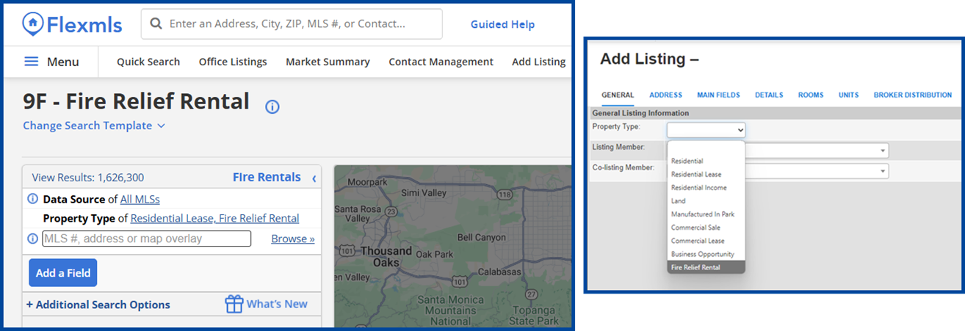Image resolution: width=965 pixels, height=331 pixels.
Task: Switch to the DETAILS tab
Action: pos(769,95)
